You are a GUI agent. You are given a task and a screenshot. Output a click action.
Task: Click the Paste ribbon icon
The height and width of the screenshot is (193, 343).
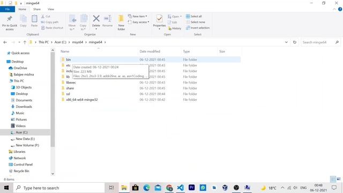[34, 21]
